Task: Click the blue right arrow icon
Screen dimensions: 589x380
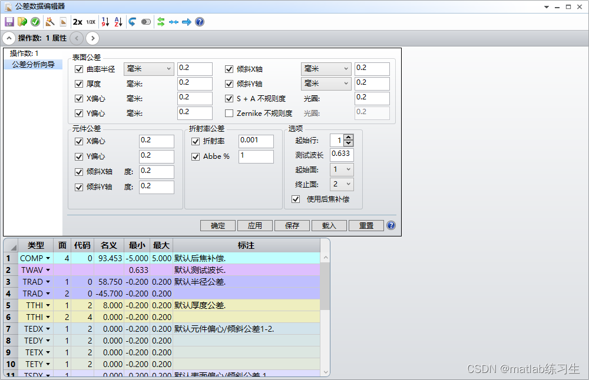Action: click(187, 22)
